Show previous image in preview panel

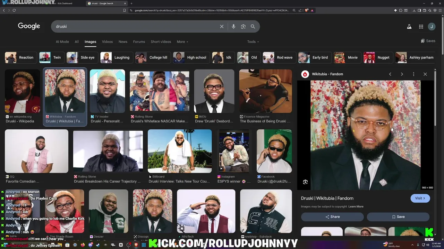[x=390, y=74]
